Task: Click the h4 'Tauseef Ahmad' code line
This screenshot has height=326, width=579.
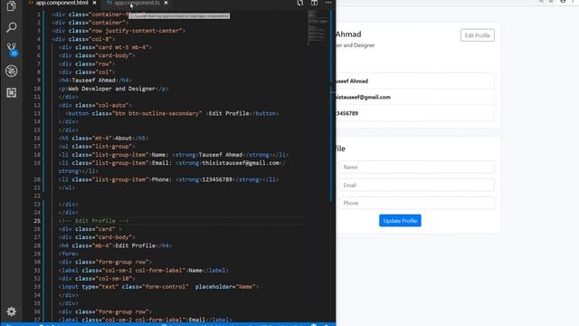Action: pos(95,81)
